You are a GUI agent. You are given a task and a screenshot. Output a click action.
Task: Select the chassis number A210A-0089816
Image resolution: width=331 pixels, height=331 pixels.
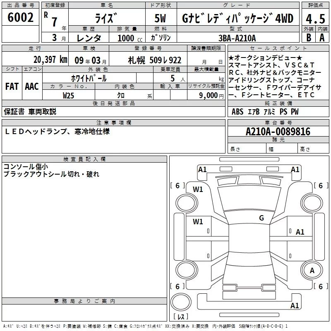pyautogui.click(x=278, y=132)
